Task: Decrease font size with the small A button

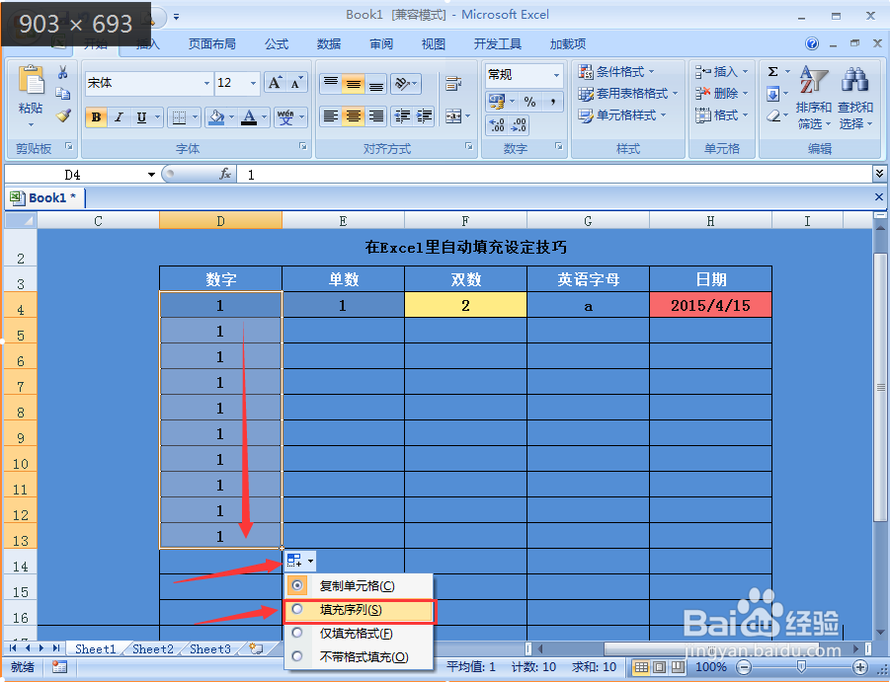Action: (295, 83)
